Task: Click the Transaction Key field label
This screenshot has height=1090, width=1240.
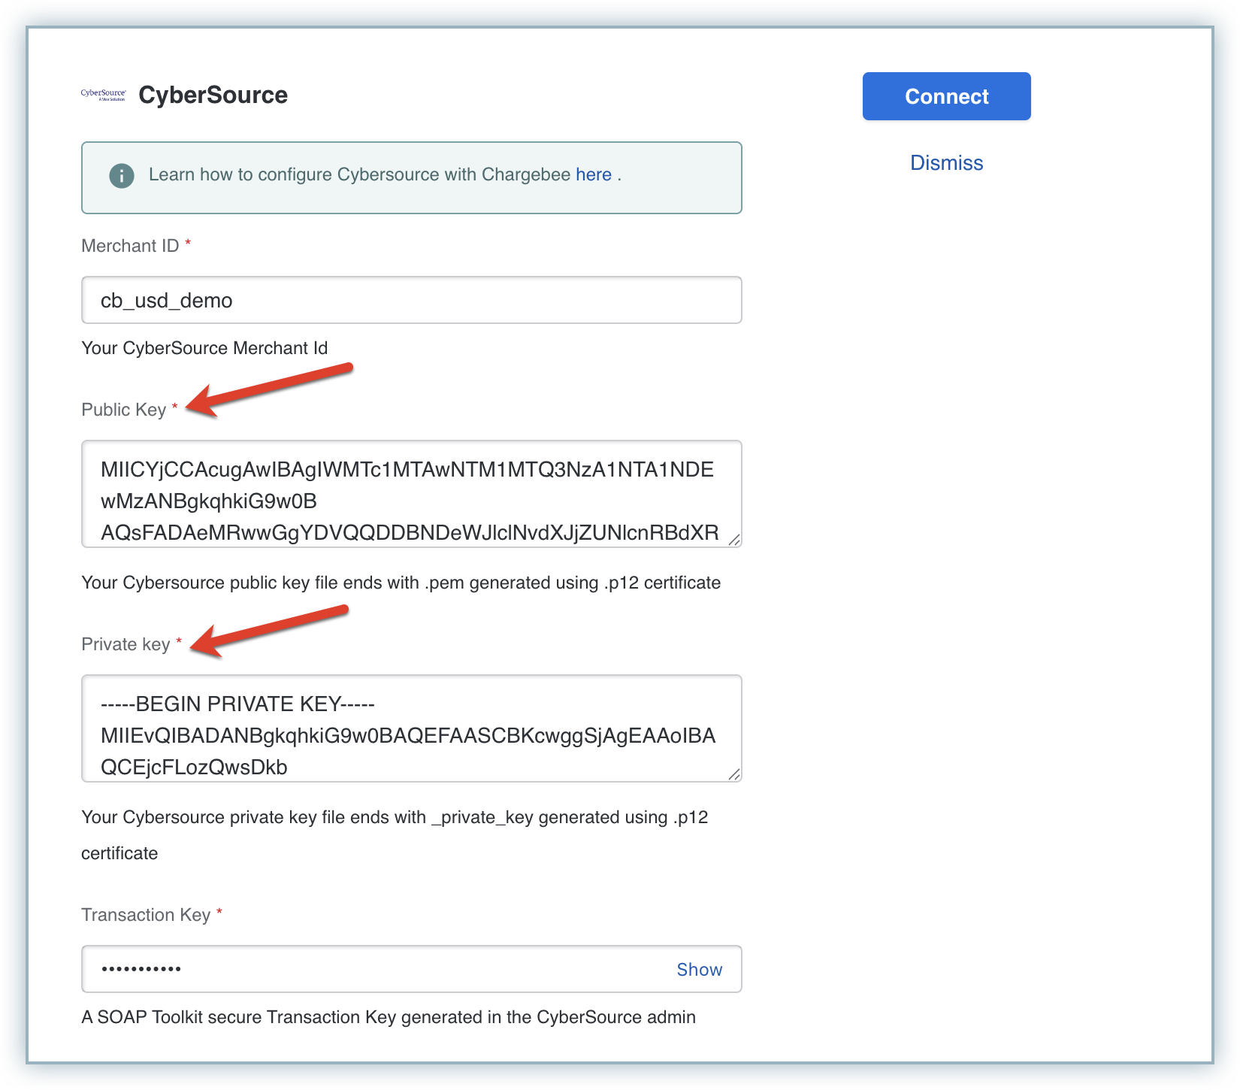Action: [x=146, y=915]
